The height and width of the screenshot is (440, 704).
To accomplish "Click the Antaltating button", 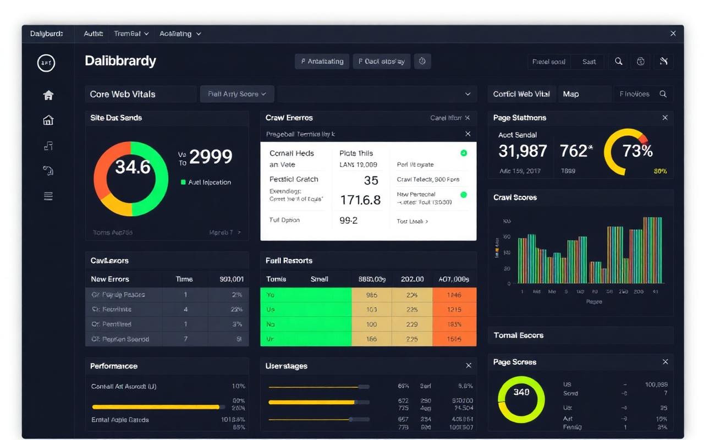I will click(322, 61).
